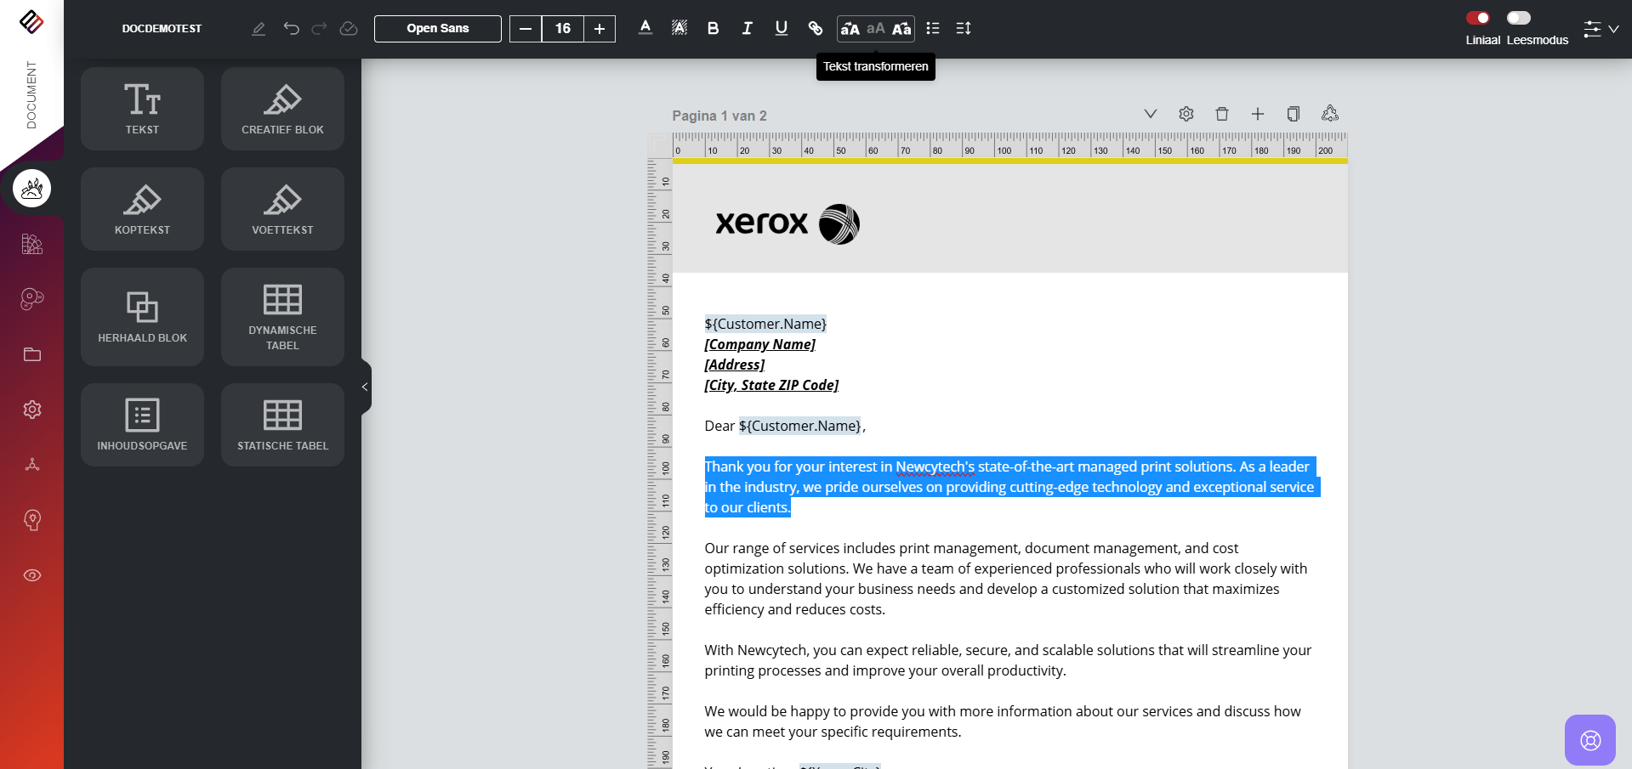
Task: Underline the selected text
Action: click(781, 28)
